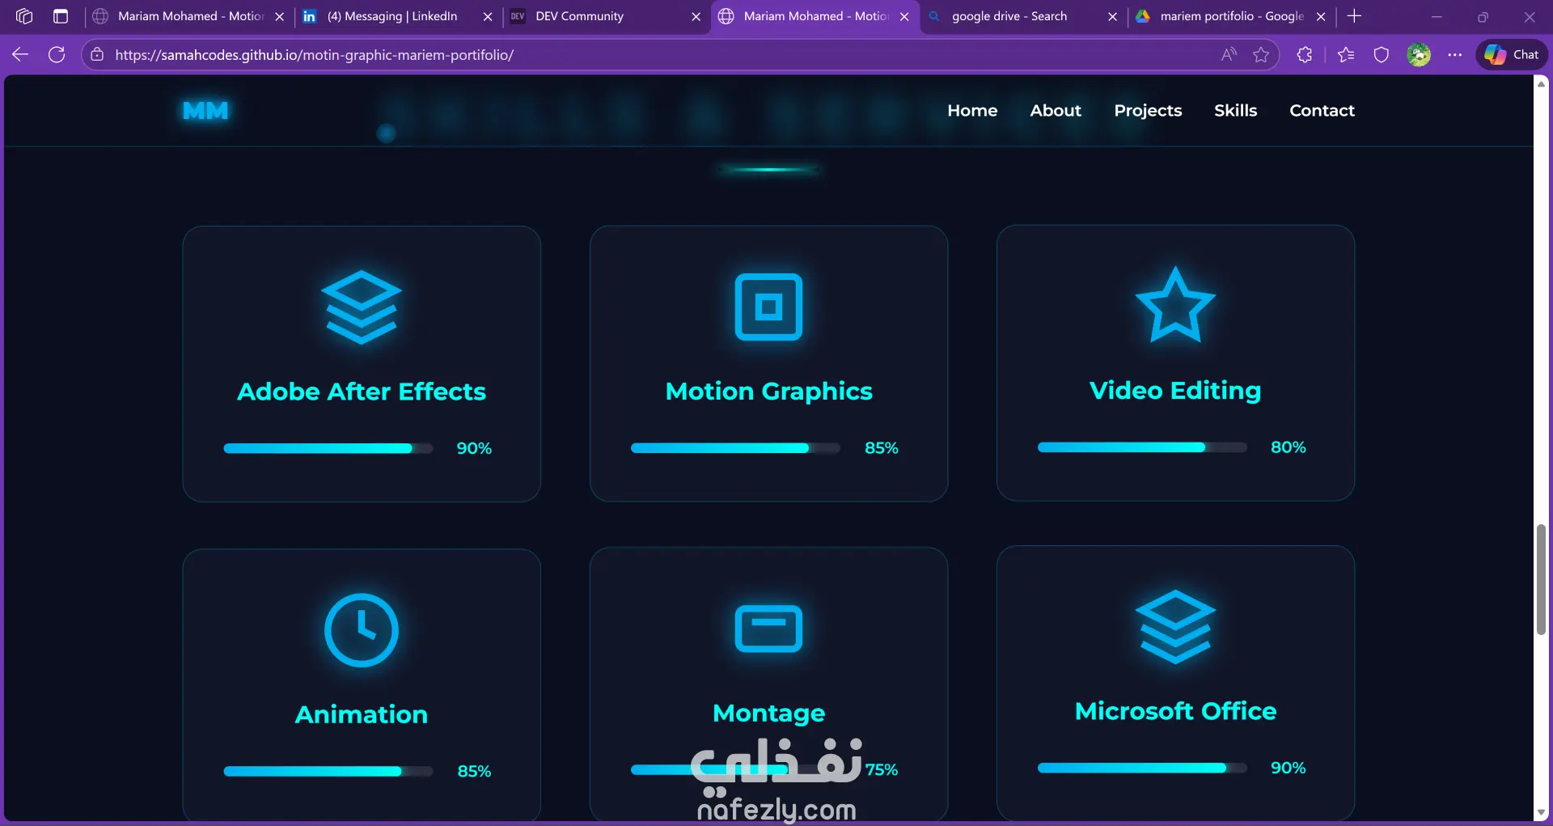The width and height of the screenshot is (1553, 826).
Task: Navigate to the Projects section
Action: pos(1148,111)
